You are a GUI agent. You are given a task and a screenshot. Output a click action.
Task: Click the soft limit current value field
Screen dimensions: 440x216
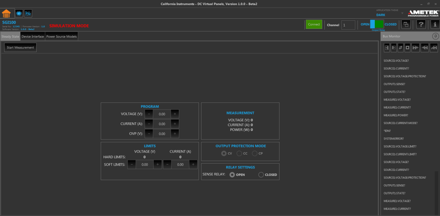tap(180, 164)
